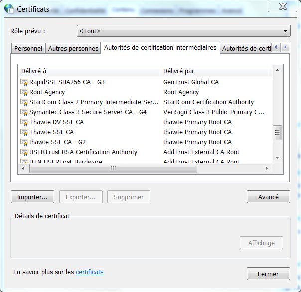Click the Exporter... button
This screenshot has width=301, height=292.
pos(81,197)
